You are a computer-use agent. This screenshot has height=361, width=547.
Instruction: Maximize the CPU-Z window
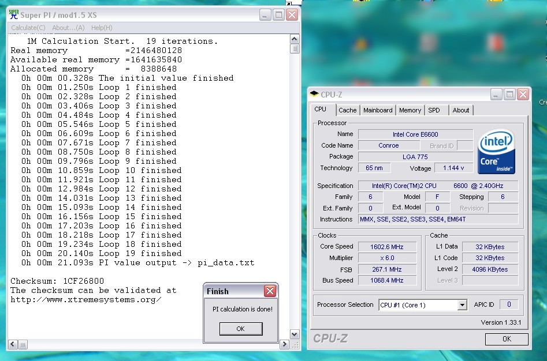pos(509,95)
